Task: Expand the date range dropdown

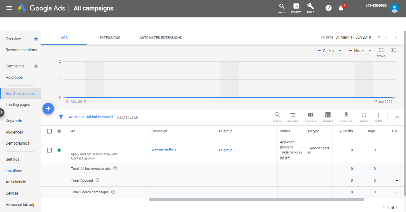Action: tap(379, 37)
